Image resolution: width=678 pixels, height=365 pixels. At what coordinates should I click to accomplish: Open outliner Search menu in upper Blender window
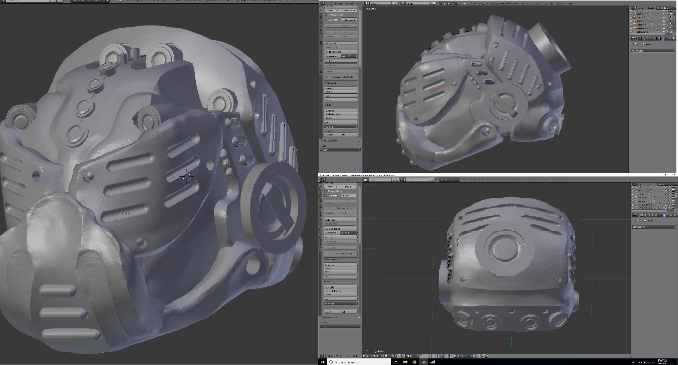pos(650,8)
